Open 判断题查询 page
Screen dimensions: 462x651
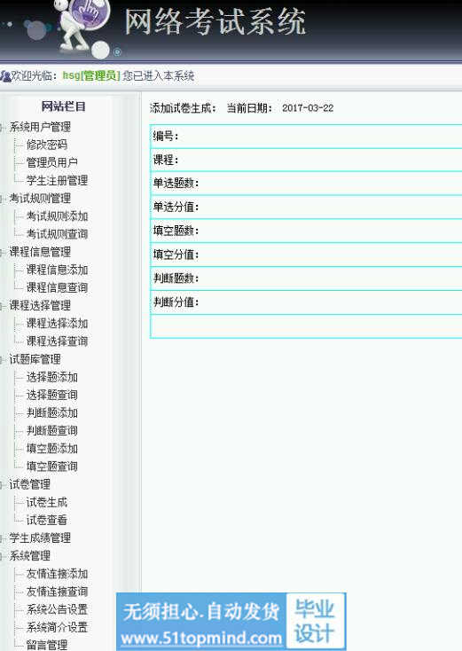coord(52,430)
